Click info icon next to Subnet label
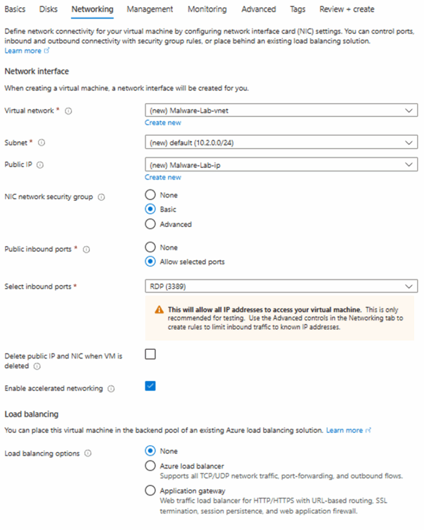 click(x=41, y=142)
